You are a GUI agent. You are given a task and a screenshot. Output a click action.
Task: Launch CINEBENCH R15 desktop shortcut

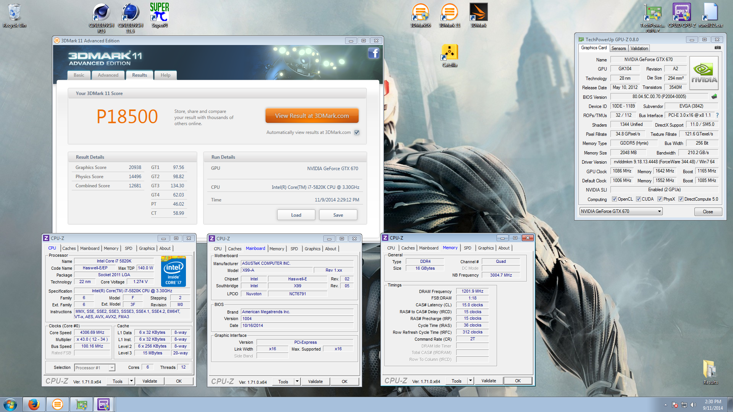tap(101, 17)
